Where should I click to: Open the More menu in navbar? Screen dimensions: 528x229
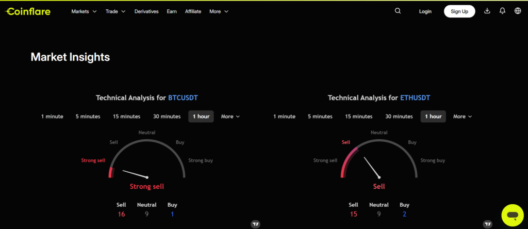[219, 11]
